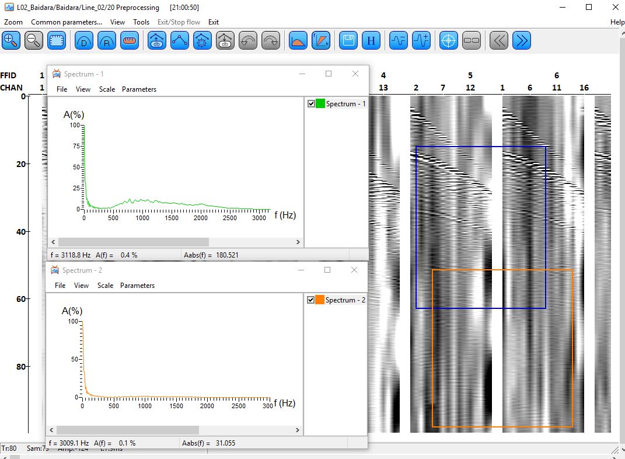This screenshot has height=459, width=625.
Task: Open File menu in Spectrum - 1 window
Action: pos(62,89)
